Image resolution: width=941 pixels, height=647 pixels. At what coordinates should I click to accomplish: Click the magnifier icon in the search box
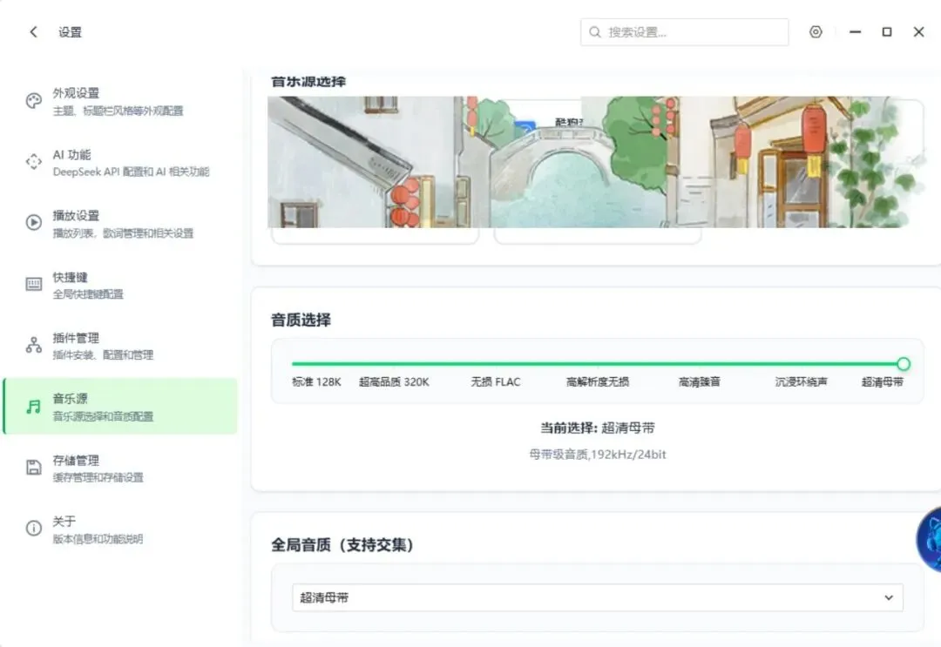pyautogui.click(x=595, y=31)
